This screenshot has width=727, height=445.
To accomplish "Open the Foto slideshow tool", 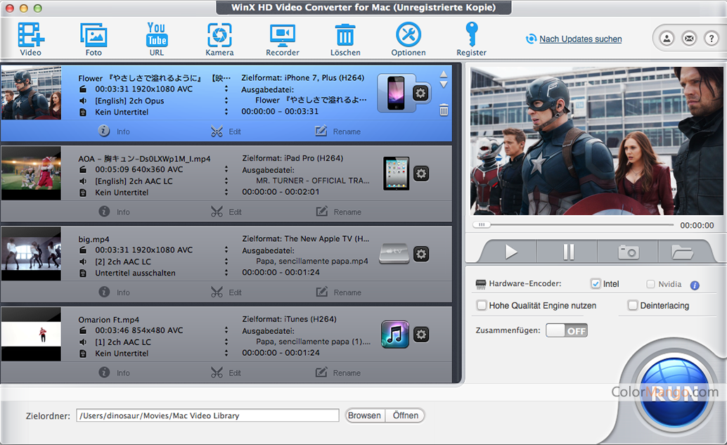I will [x=94, y=39].
